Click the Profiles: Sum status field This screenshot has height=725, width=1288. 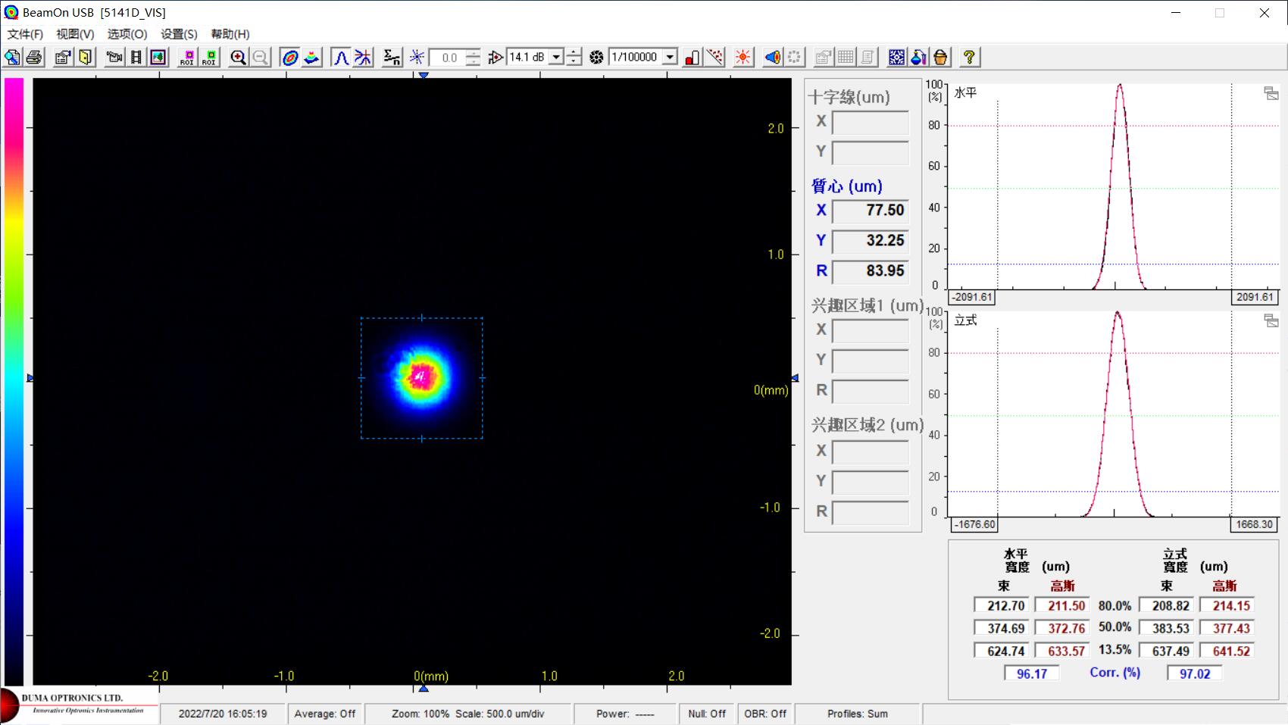click(857, 714)
